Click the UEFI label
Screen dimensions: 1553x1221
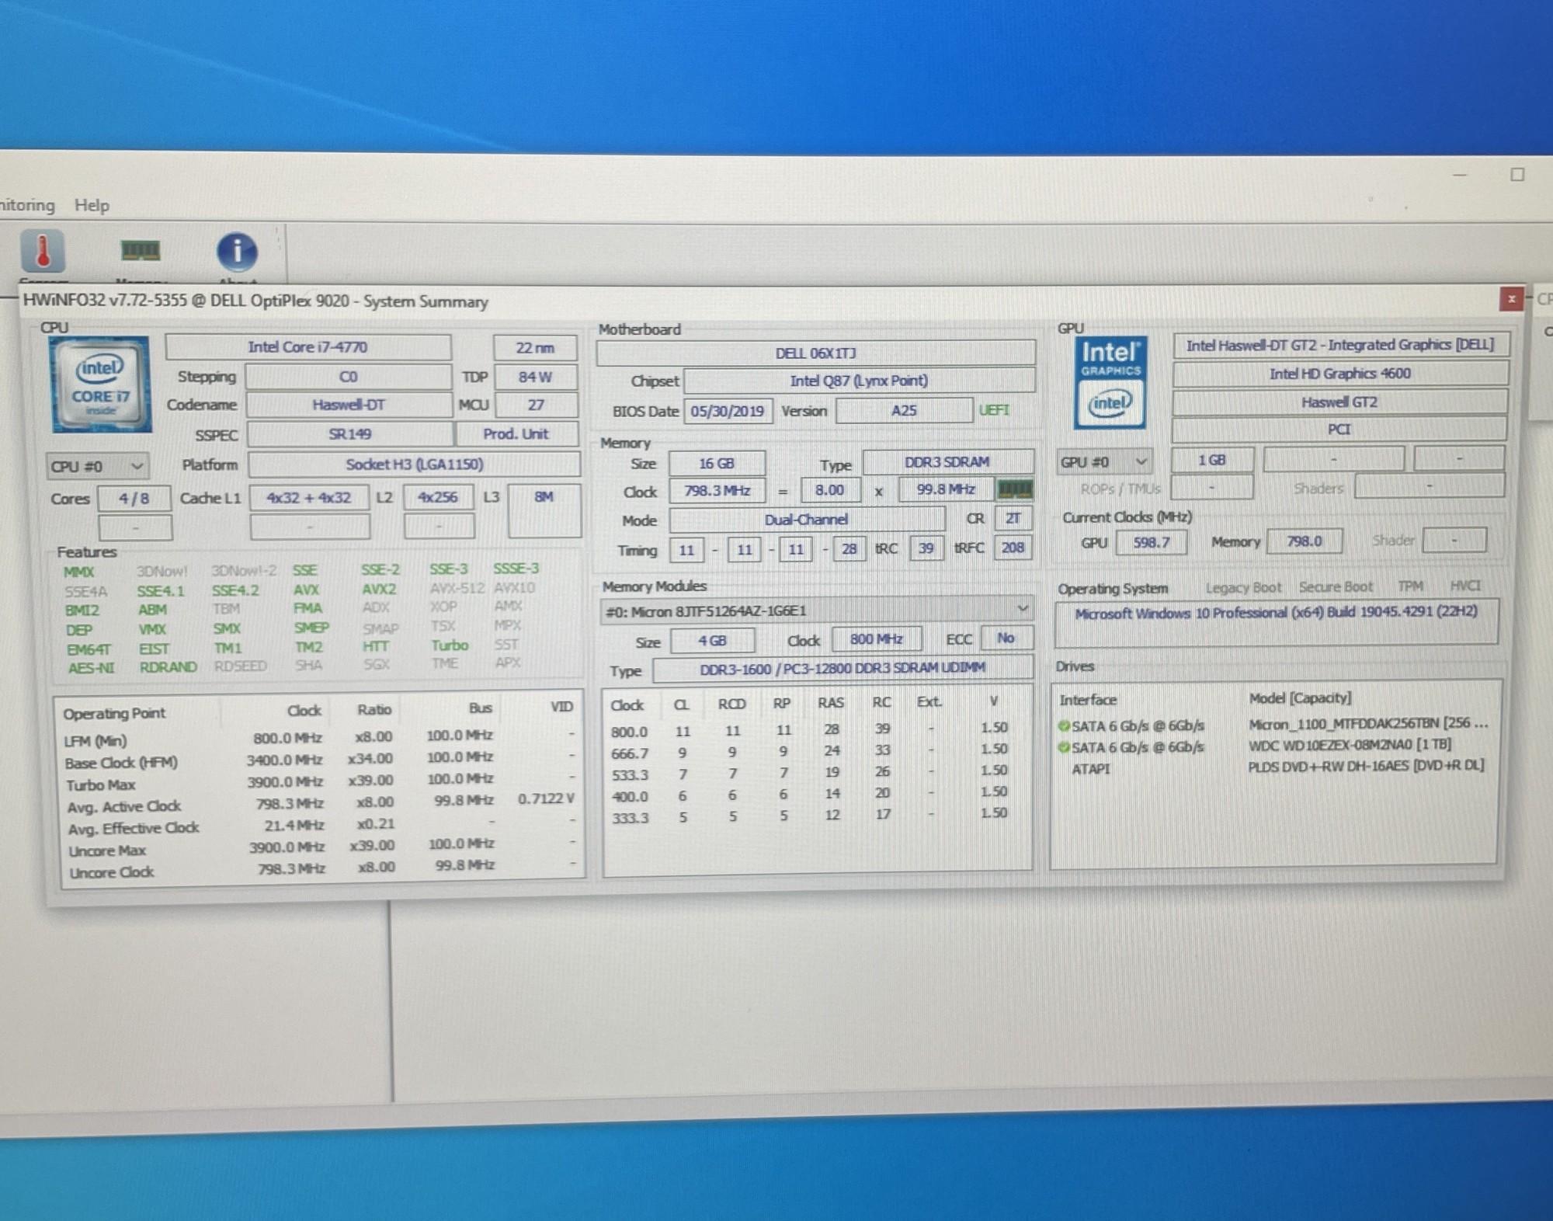(994, 409)
